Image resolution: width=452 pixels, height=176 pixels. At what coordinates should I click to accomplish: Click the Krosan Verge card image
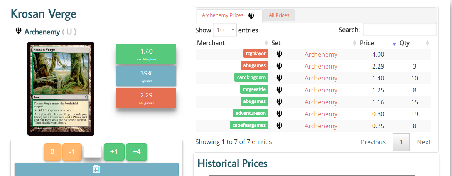click(x=61, y=89)
